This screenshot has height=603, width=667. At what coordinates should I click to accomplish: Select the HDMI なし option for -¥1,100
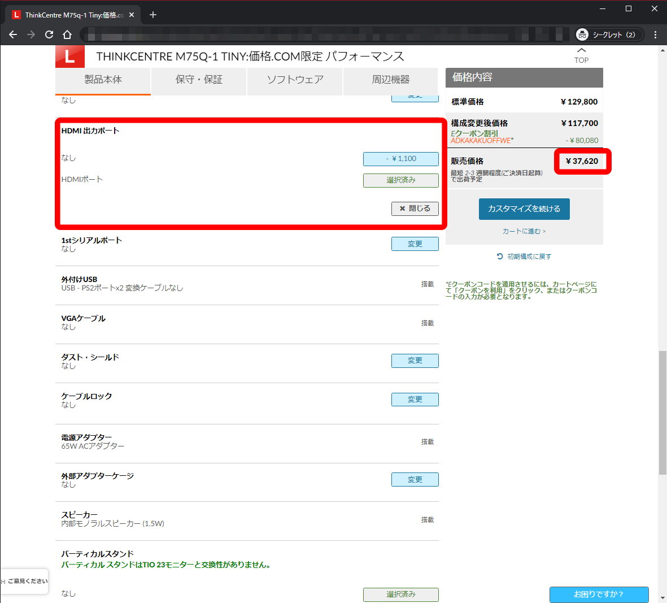[401, 159]
